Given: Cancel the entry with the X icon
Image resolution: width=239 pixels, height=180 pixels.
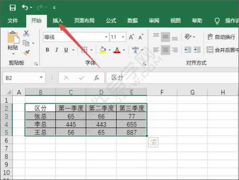Looking at the screenshot, I should click(x=66, y=78).
